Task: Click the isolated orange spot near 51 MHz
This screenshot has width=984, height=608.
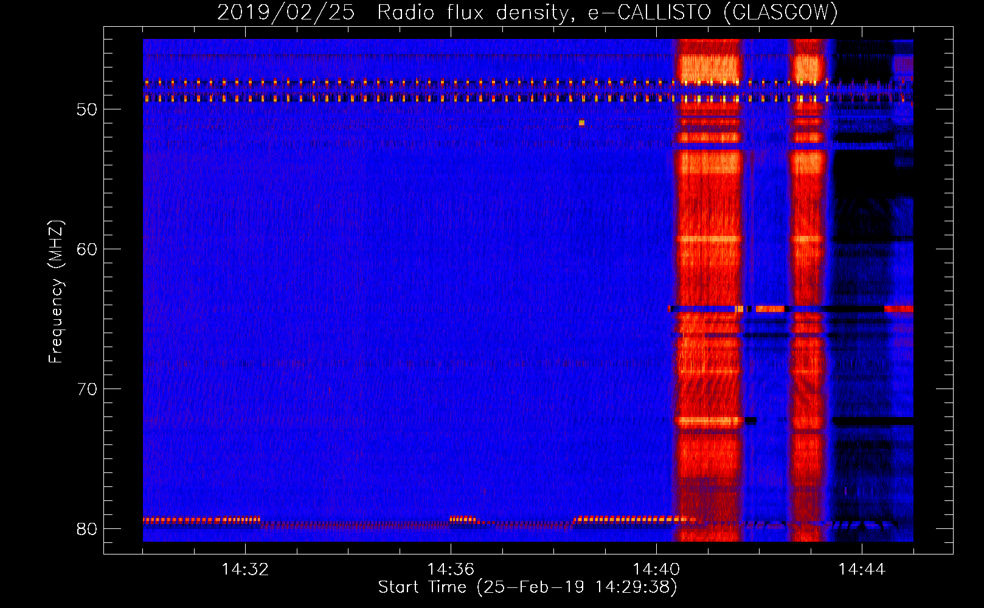Action: click(x=581, y=123)
